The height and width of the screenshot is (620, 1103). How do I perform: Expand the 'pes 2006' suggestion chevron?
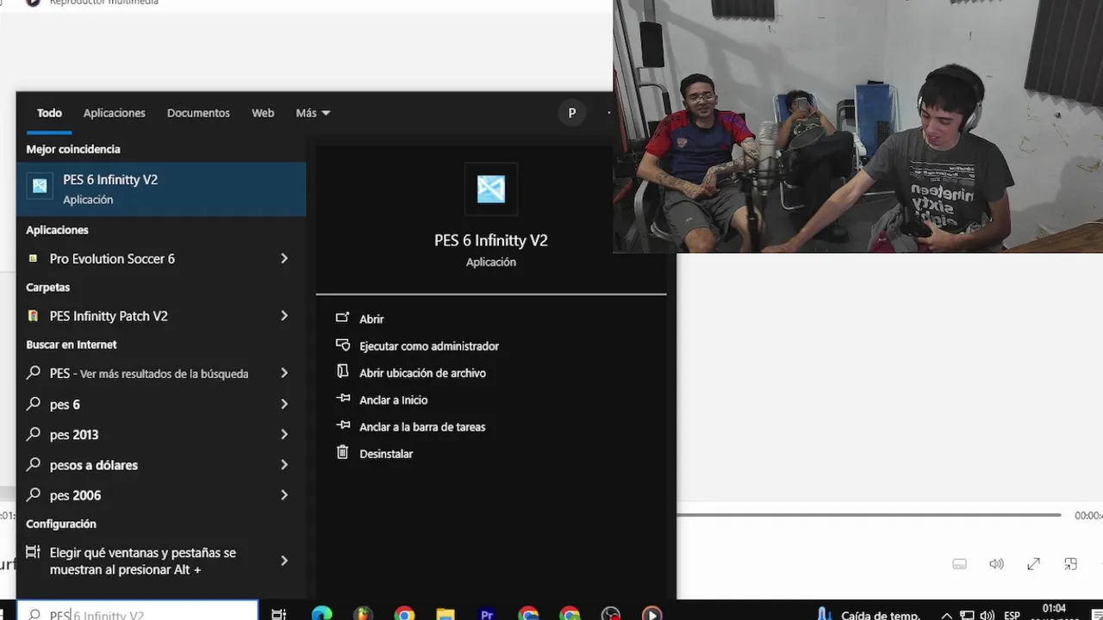tap(284, 495)
